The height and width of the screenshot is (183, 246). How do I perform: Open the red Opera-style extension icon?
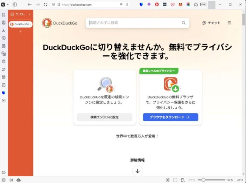(157, 5)
